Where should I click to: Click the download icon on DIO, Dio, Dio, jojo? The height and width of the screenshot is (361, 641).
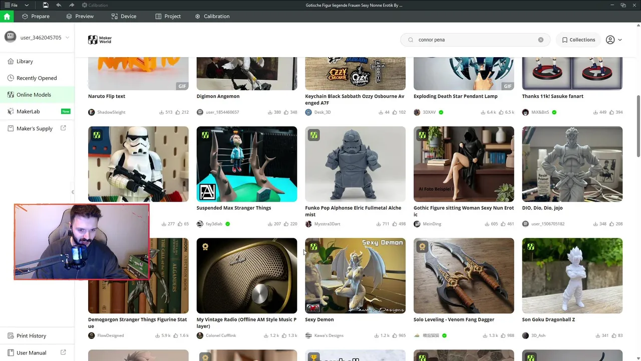(595, 224)
